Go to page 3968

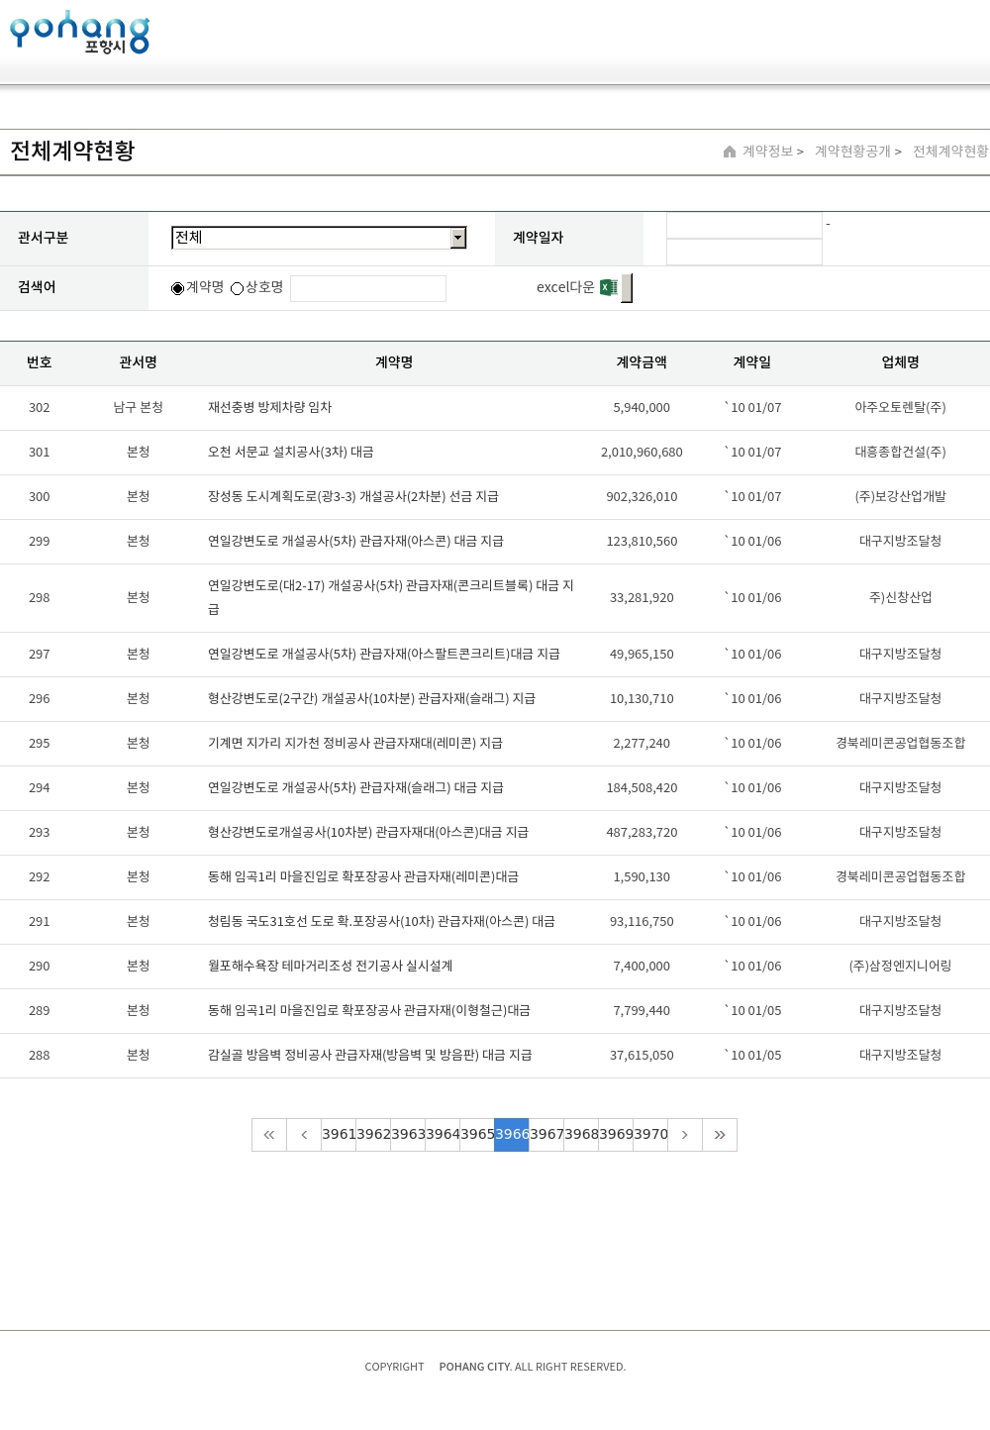click(581, 1135)
